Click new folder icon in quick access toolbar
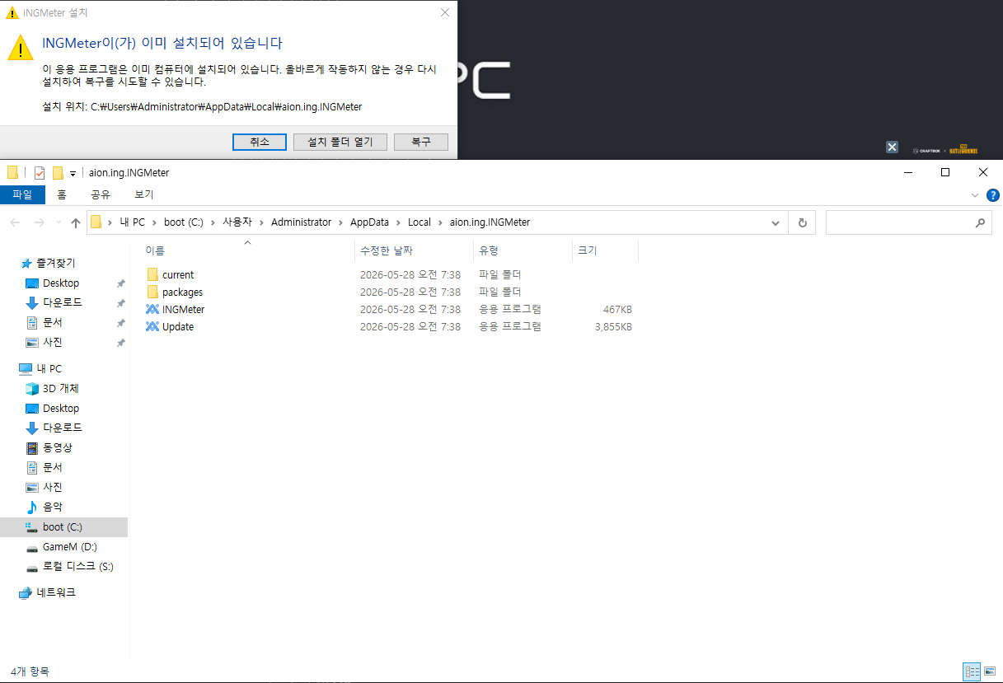Image resolution: width=1003 pixels, height=683 pixels. [x=58, y=173]
